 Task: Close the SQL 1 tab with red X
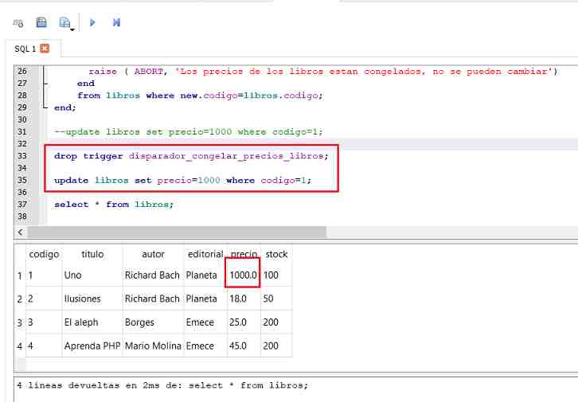[x=45, y=49]
